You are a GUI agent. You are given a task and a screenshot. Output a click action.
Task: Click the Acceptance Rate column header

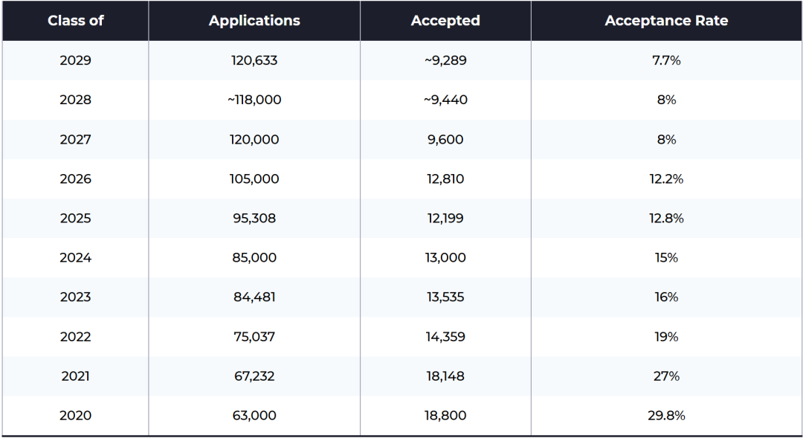[x=666, y=21]
